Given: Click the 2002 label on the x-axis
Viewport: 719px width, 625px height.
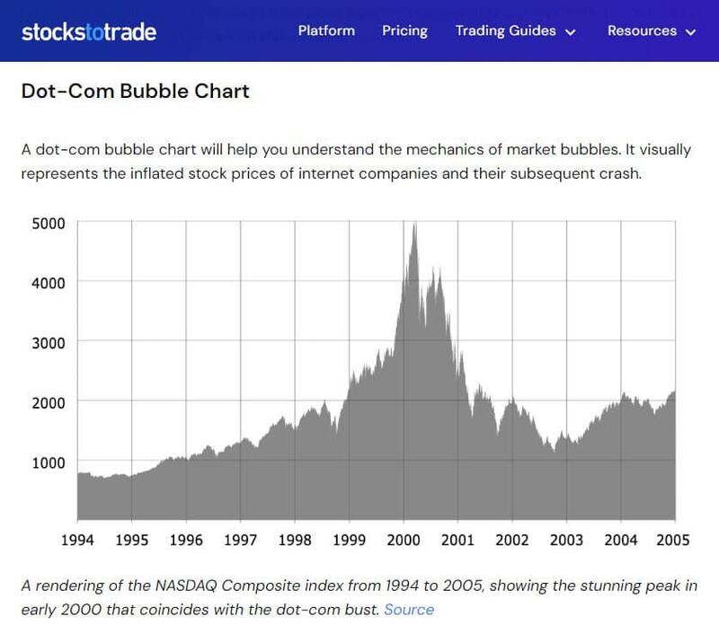Looking at the screenshot, I should click(x=511, y=540).
